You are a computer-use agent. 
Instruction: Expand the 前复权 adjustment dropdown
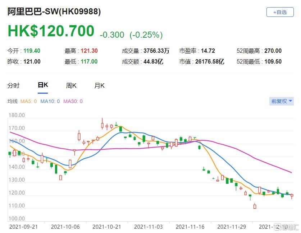tap(282, 101)
